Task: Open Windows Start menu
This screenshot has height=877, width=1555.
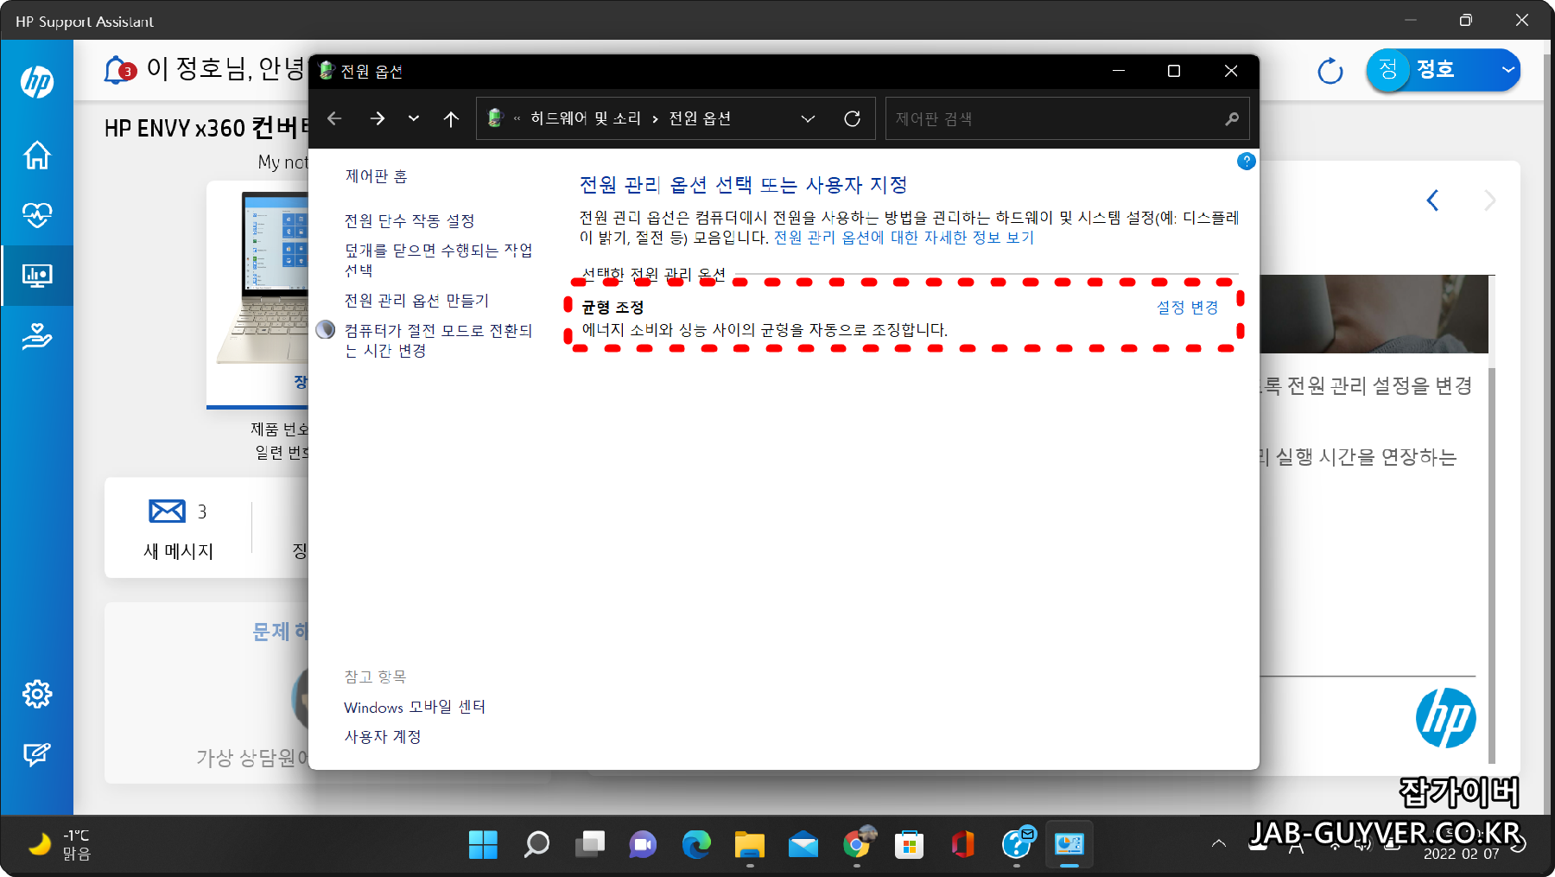Action: coord(483,844)
